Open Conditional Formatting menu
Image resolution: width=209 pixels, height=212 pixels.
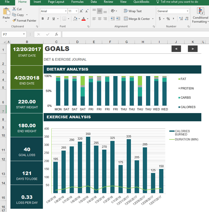coord(201,15)
